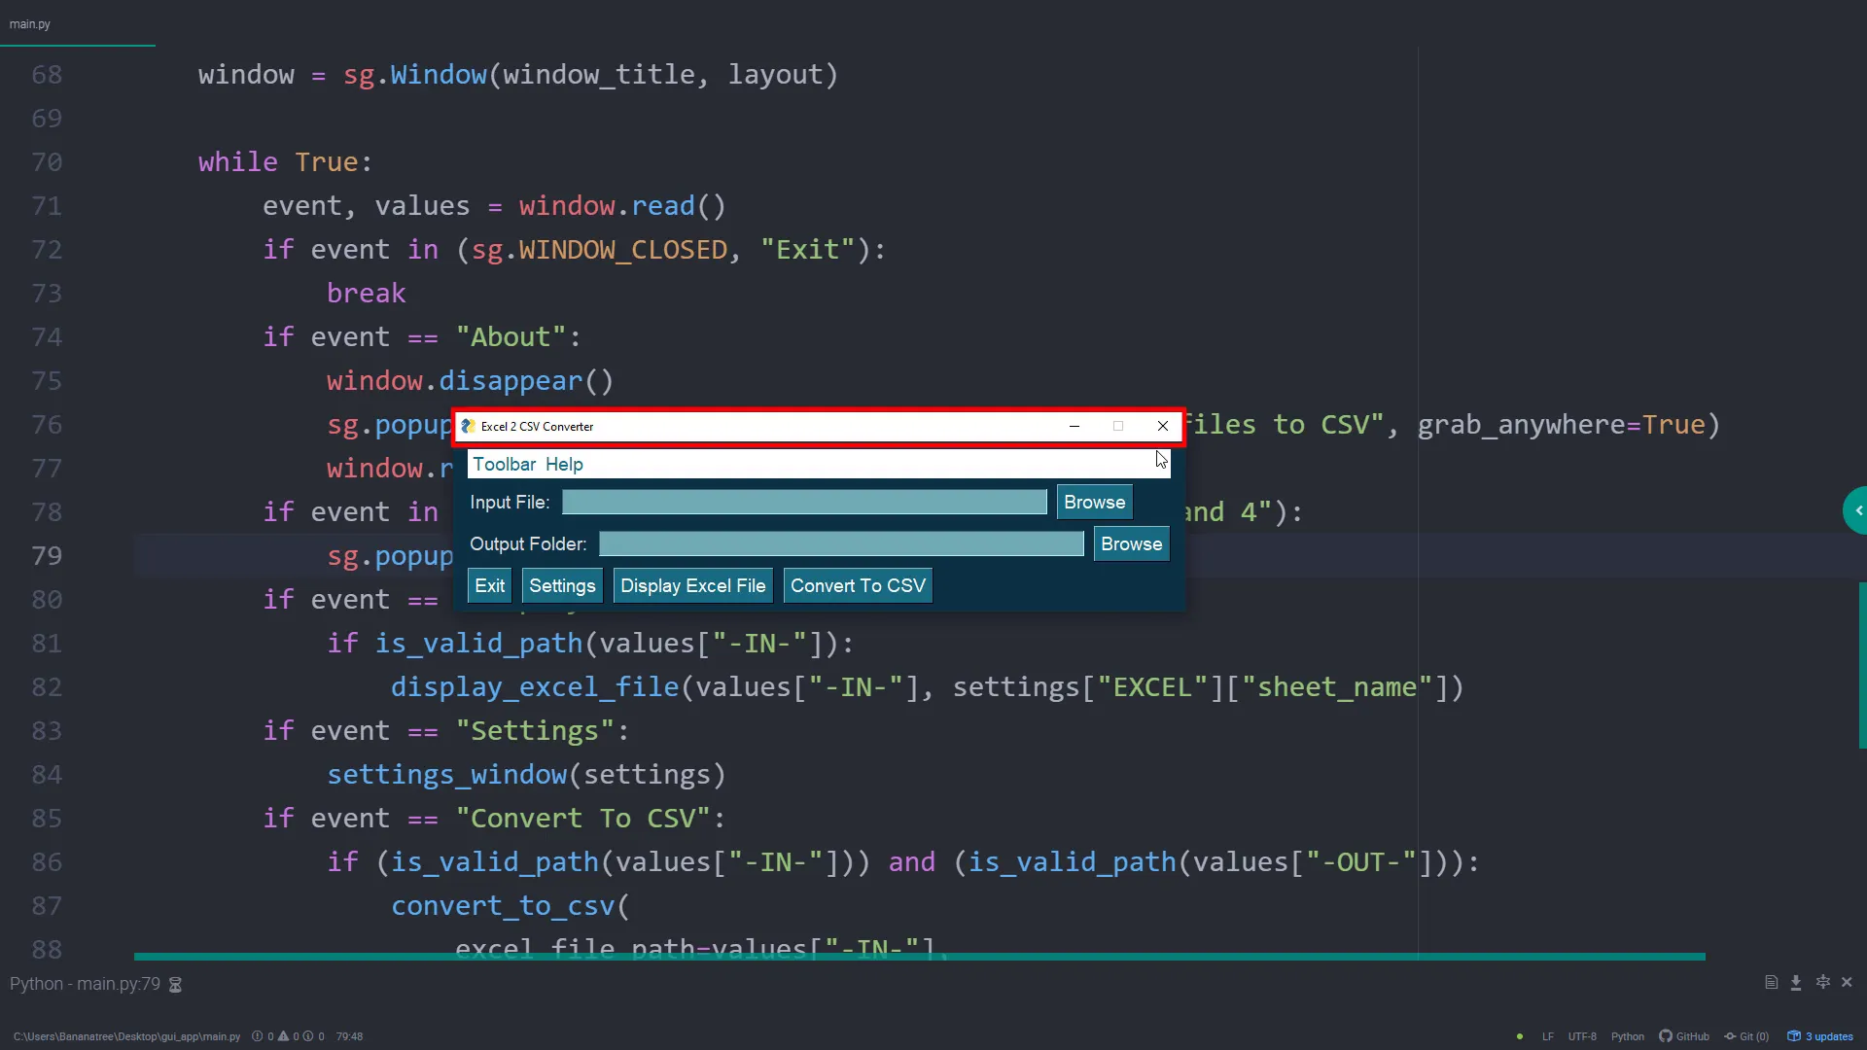This screenshot has width=1867, height=1050.
Task: Open the Toolbar menu in converter window
Action: point(504,465)
